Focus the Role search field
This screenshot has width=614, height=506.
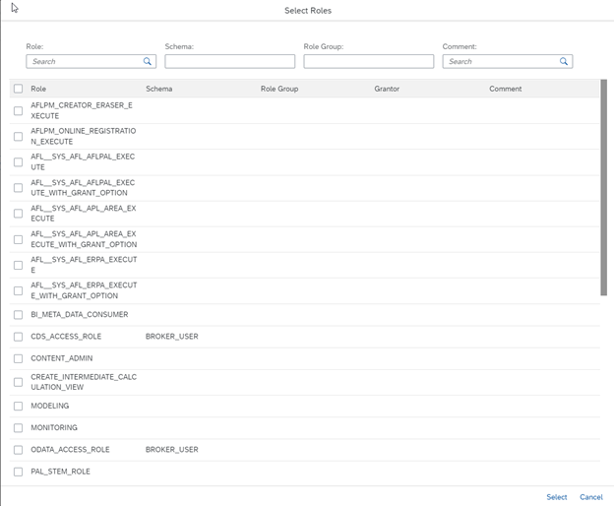coord(92,61)
